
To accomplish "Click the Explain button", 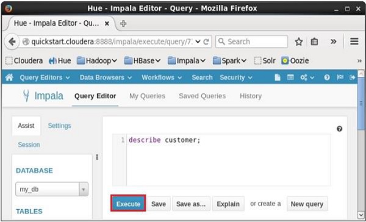I will pyautogui.click(x=228, y=204).
